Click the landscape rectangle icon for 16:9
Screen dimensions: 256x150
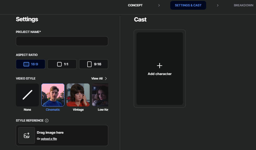click(x=26, y=64)
